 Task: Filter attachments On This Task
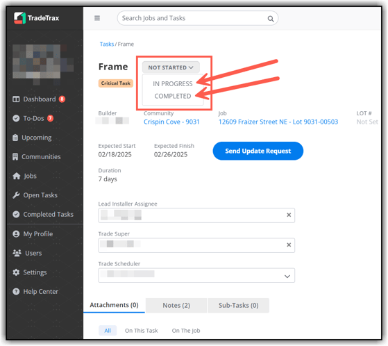coord(142,331)
